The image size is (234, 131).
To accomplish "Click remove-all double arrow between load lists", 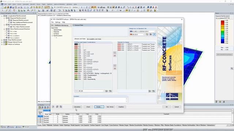I will [x=115, y=69].
